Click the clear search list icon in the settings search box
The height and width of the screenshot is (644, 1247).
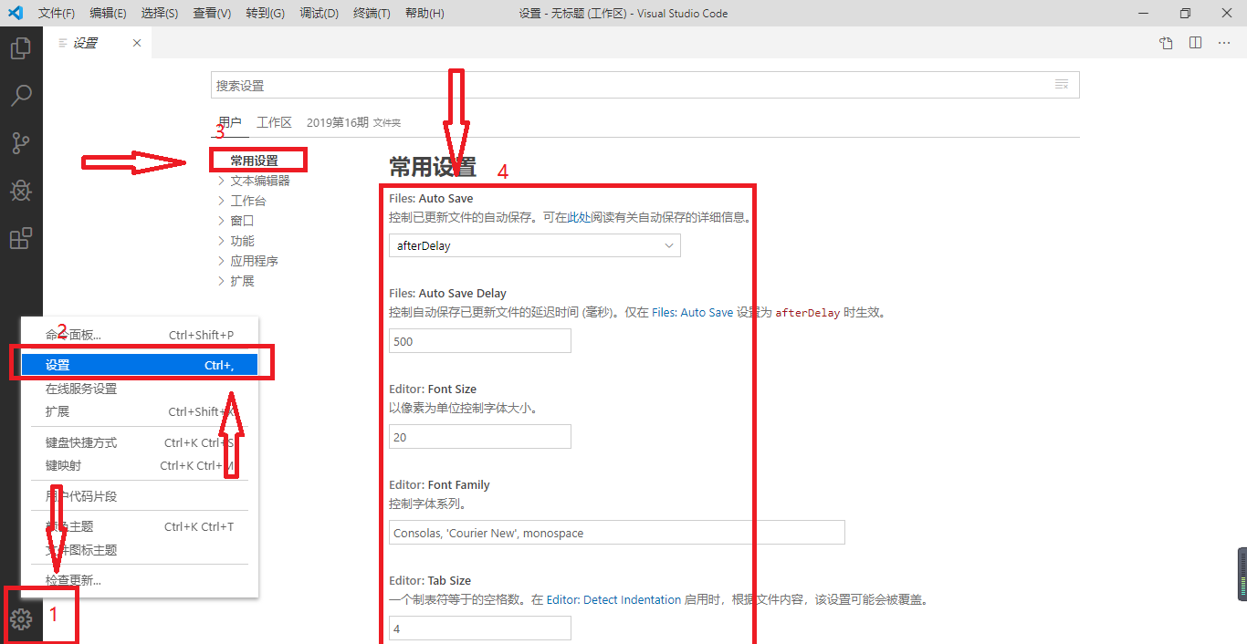[1062, 85]
